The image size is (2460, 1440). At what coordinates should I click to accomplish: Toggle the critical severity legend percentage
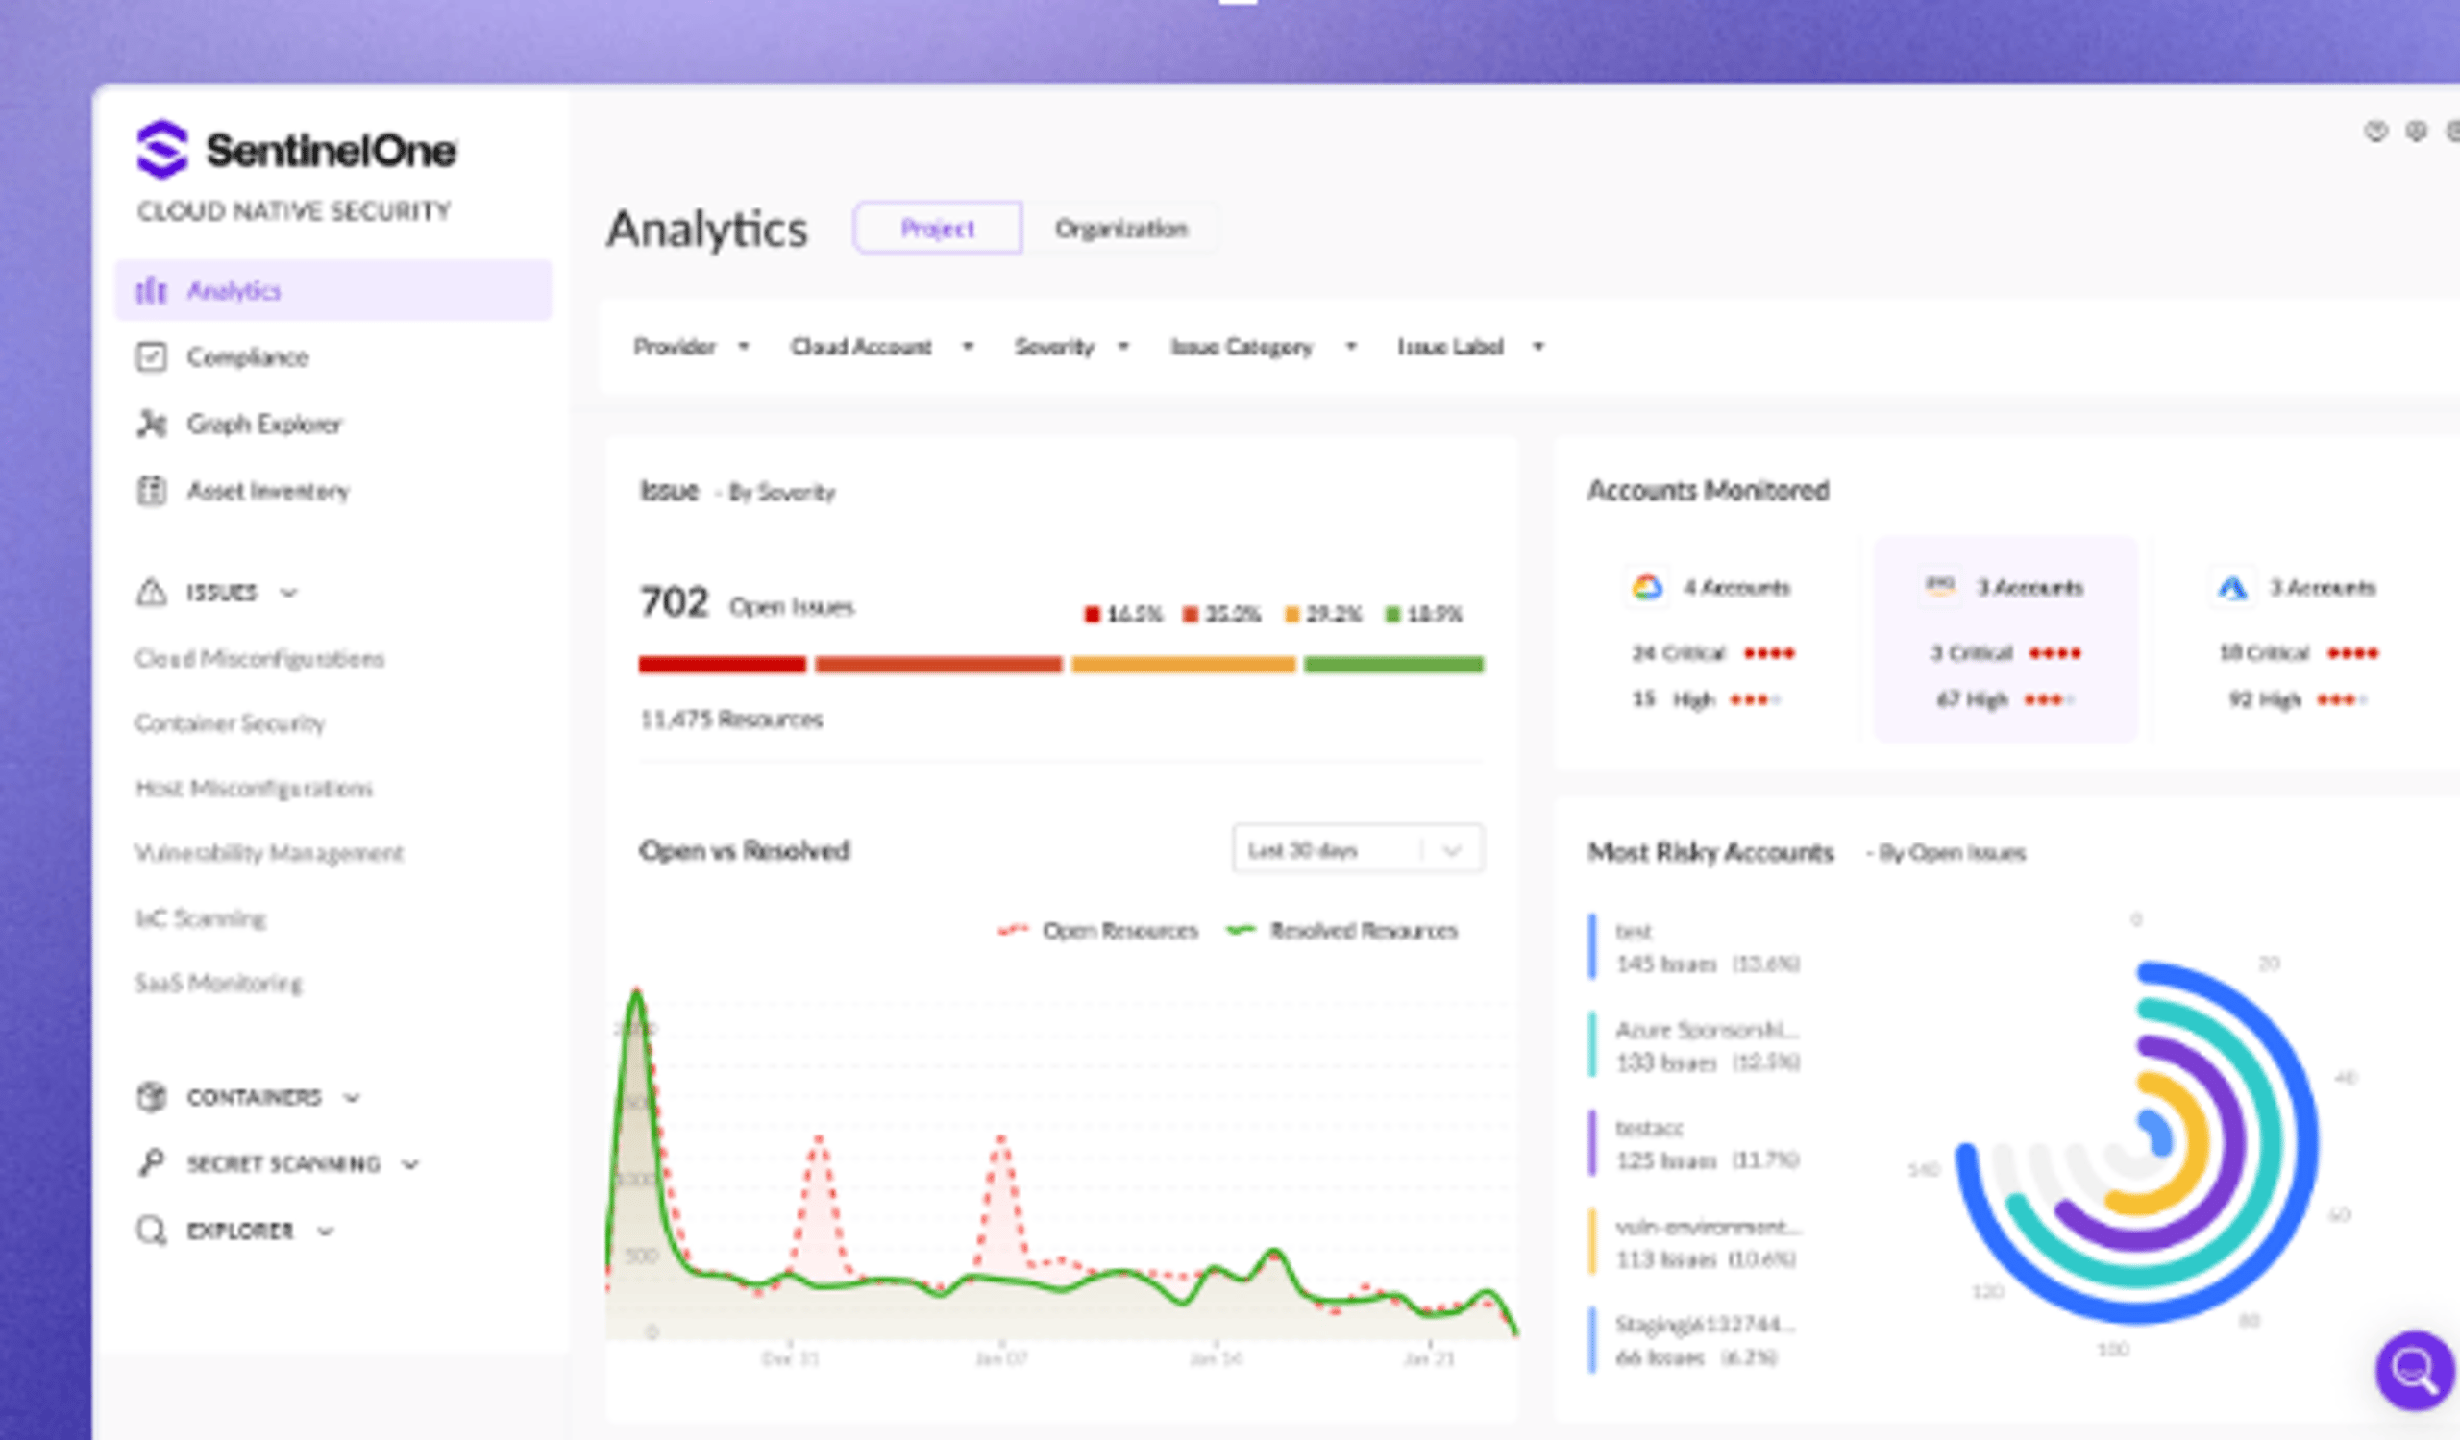click(1122, 614)
